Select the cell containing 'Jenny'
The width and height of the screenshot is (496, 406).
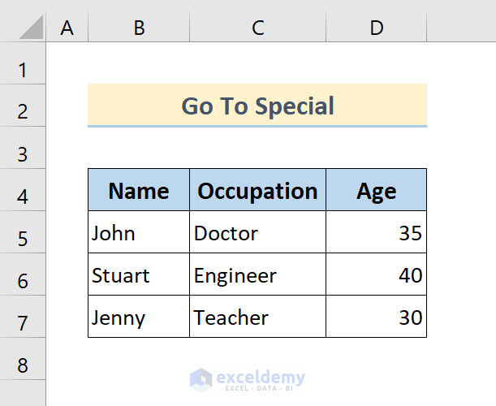139,317
